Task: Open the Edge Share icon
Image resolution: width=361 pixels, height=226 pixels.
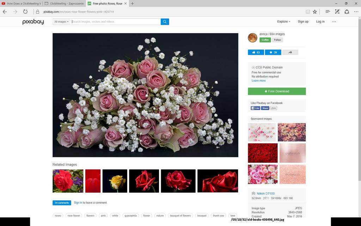Action: point(347,12)
